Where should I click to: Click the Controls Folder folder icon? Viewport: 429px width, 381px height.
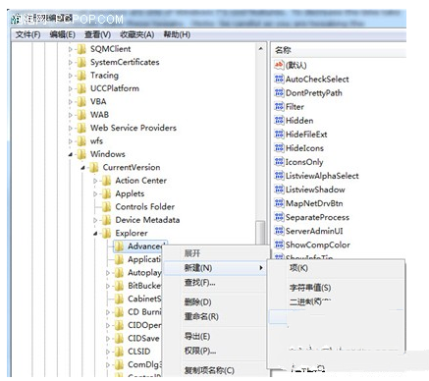pyautogui.click(x=106, y=207)
